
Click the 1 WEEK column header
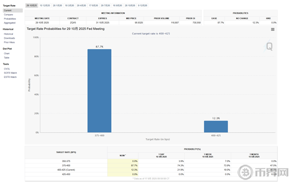(208, 156)
